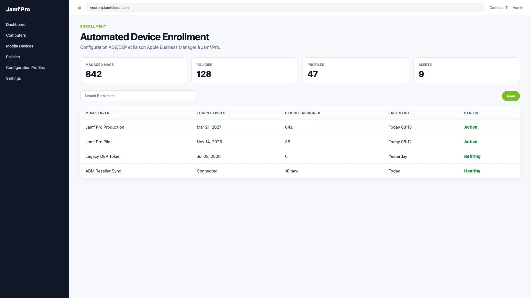
Task: Click the 36 devices assigned cell
Action: (x=288, y=142)
